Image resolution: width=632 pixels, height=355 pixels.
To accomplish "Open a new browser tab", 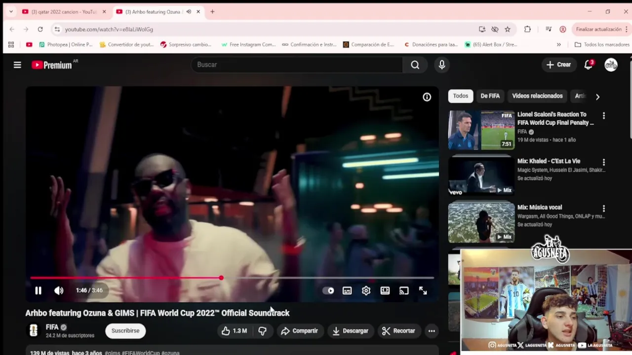I will (x=212, y=12).
